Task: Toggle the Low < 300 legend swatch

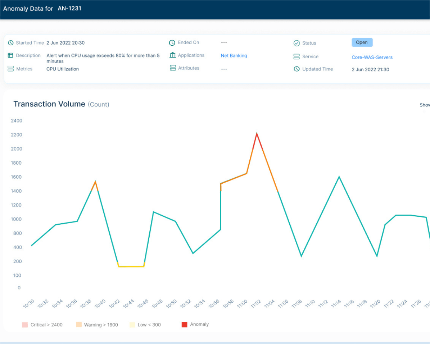Action: (x=132, y=325)
